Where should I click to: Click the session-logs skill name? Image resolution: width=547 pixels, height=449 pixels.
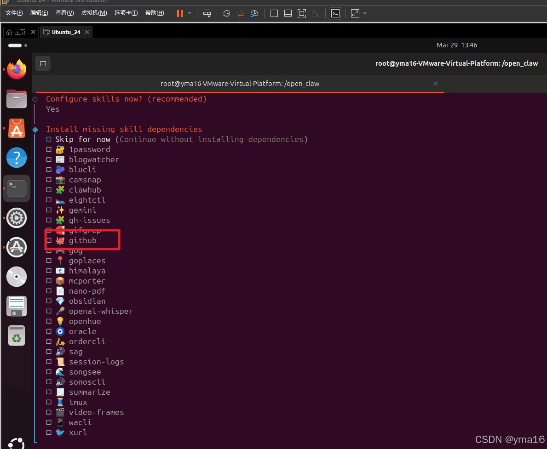pos(96,362)
